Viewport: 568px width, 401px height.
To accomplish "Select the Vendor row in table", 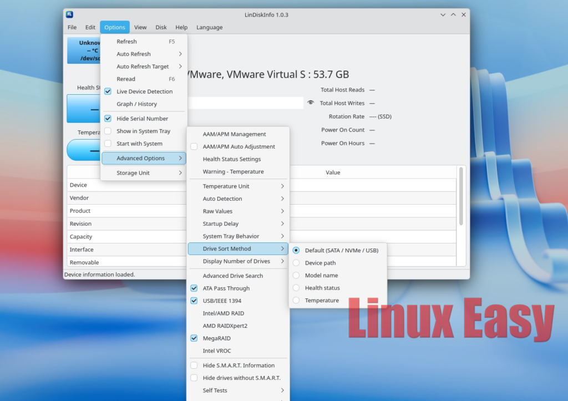I will [262, 198].
